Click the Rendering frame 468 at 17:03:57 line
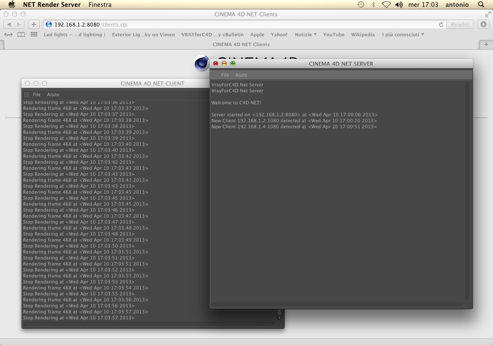The height and width of the screenshot is (345, 493). 86,312
